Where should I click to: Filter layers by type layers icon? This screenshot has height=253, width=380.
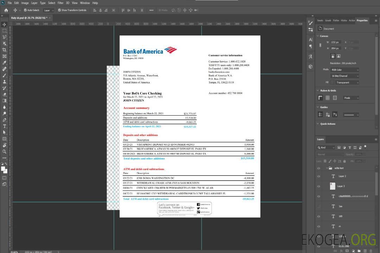click(x=349, y=148)
